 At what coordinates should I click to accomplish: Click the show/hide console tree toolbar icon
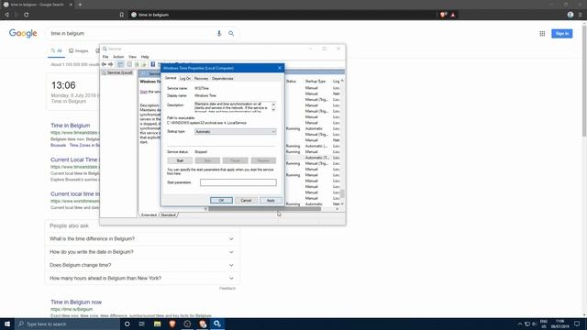pos(120,64)
